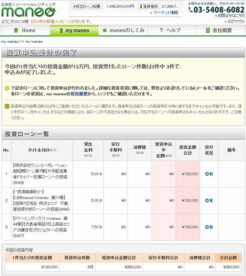This screenshot has height=276, width=246.
Task: Click the house icon in Home tab
Action: point(16,30)
